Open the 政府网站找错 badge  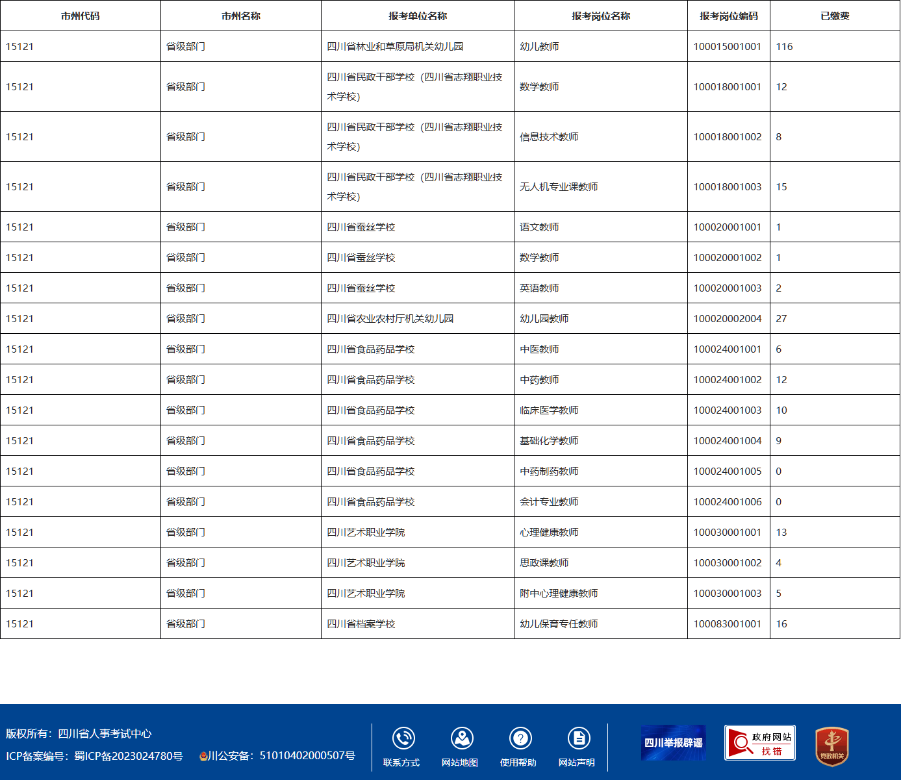[x=759, y=742]
